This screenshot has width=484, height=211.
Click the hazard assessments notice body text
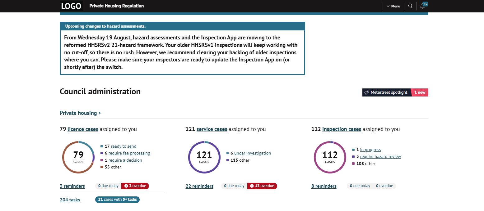pyautogui.click(x=181, y=52)
